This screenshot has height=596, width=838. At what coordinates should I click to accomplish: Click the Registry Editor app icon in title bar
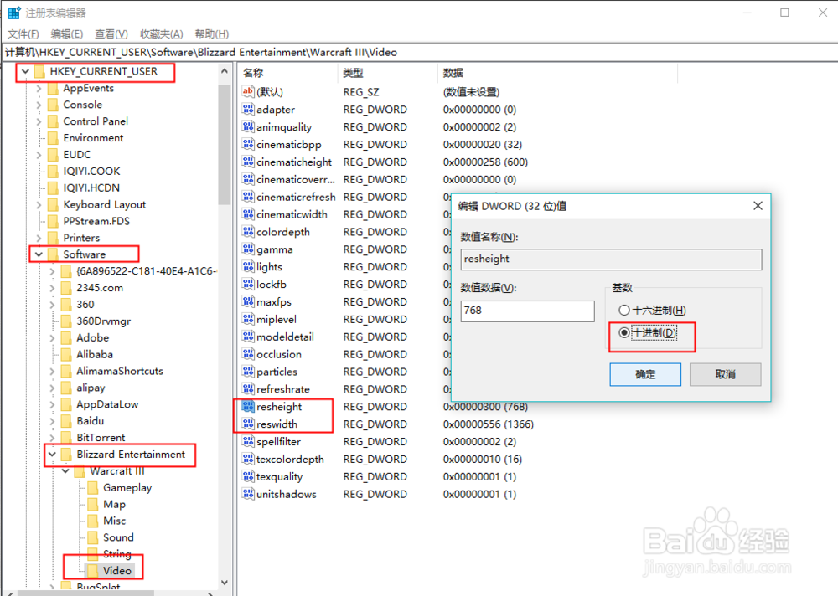[14, 13]
